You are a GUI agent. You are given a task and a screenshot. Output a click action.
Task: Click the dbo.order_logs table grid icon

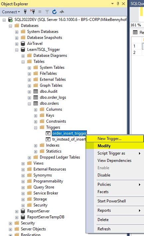coord(36,97)
